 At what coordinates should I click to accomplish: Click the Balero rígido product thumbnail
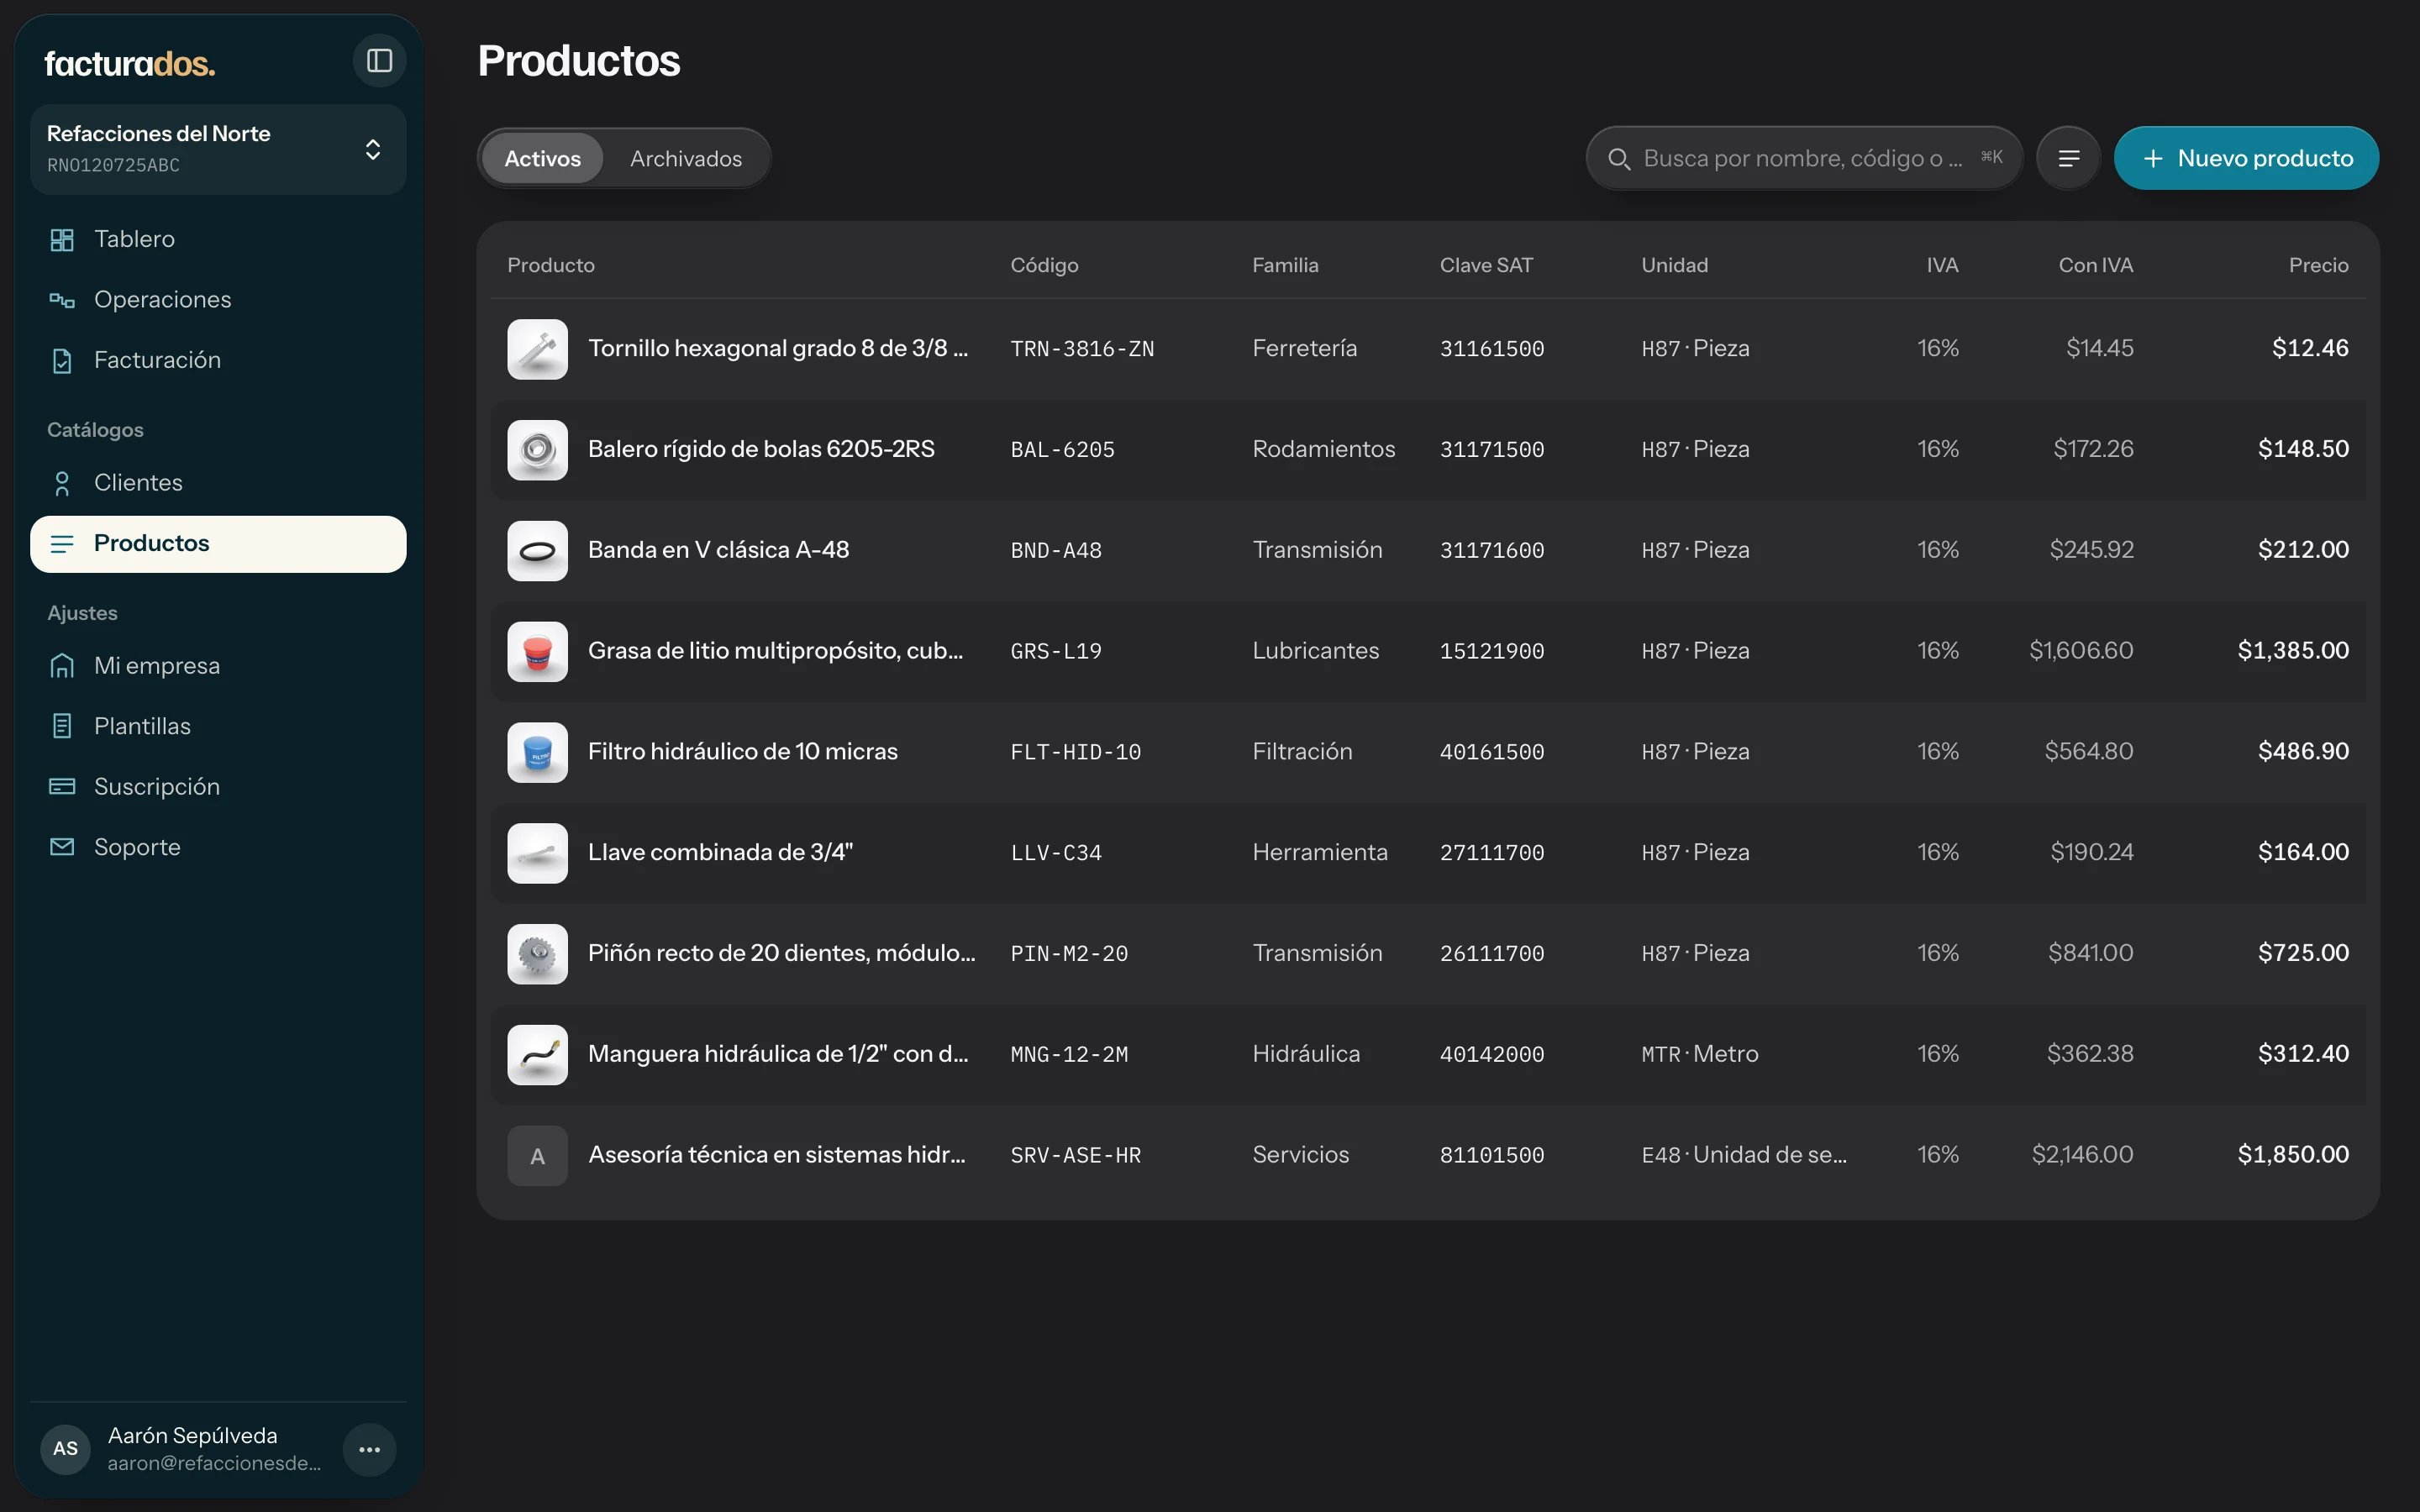point(538,450)
